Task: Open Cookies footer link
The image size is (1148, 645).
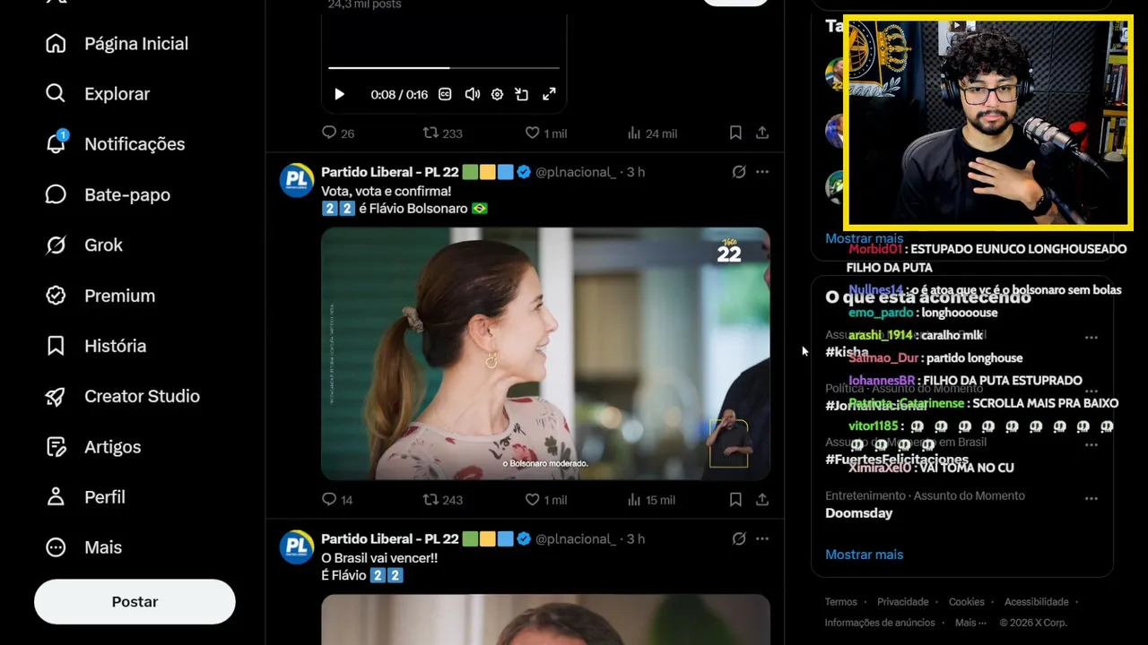Action: pos(967,602)
